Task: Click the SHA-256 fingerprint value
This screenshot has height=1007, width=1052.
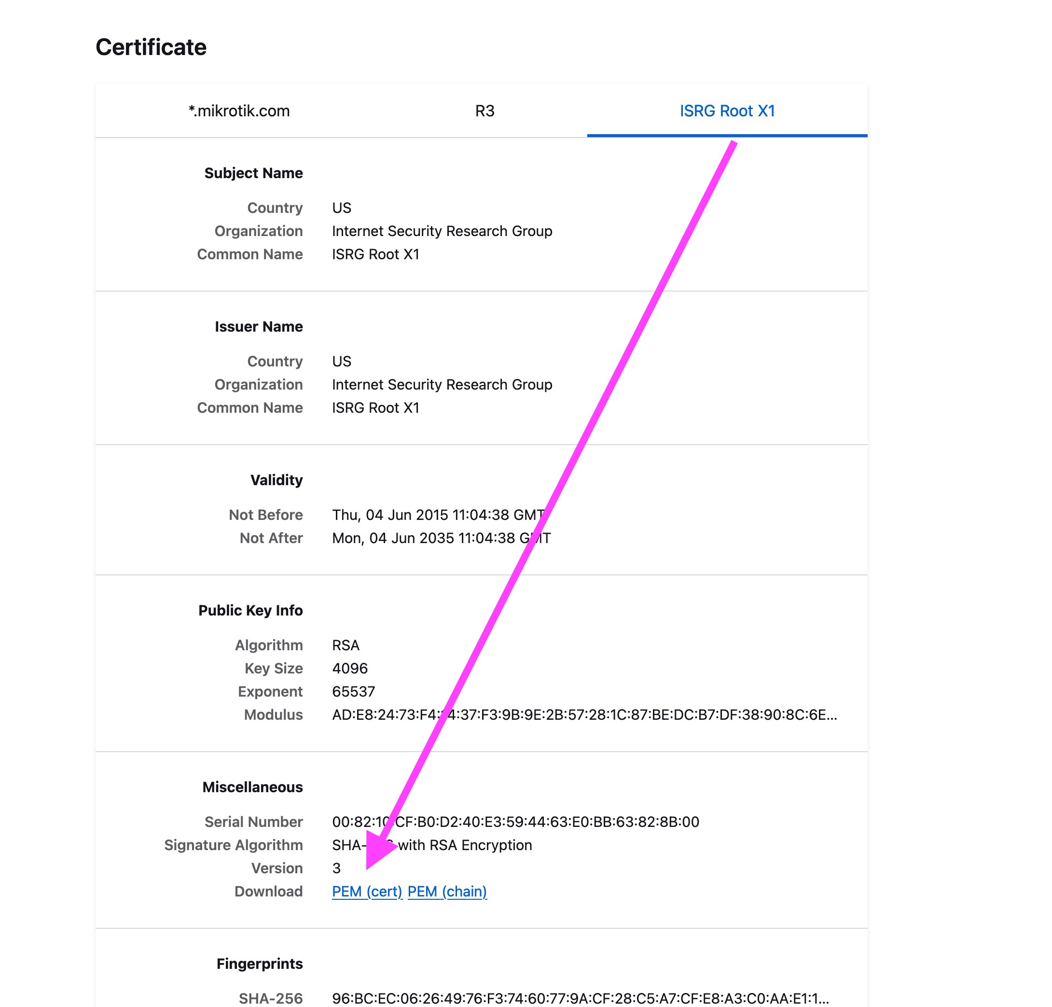Action: pyautogui.click(x=580, y=998)
